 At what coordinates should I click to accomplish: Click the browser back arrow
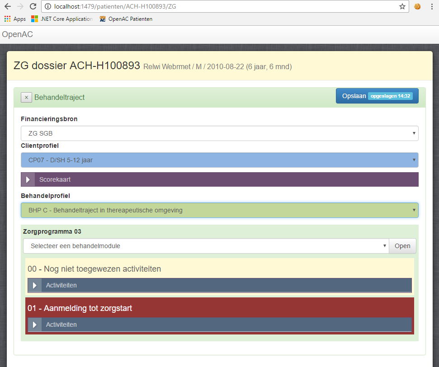pyautogui.click(x=8, y=7)
